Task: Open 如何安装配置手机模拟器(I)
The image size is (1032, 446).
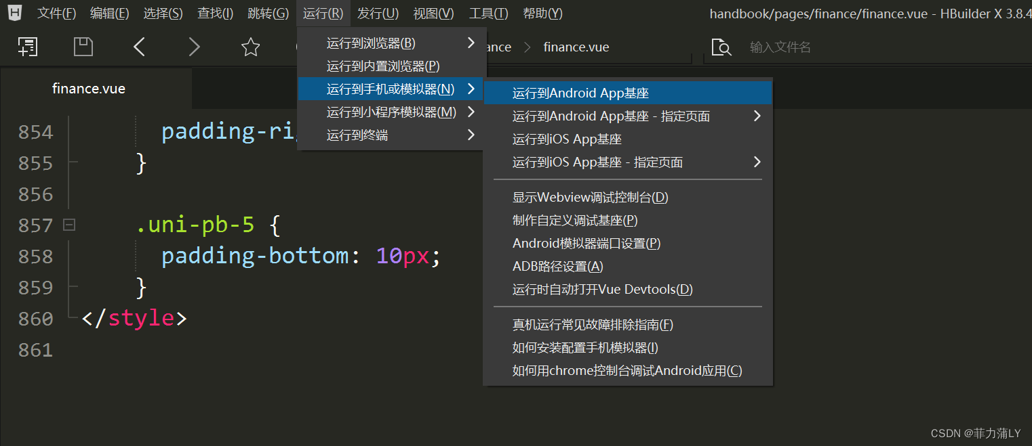Action: (628, 348)
